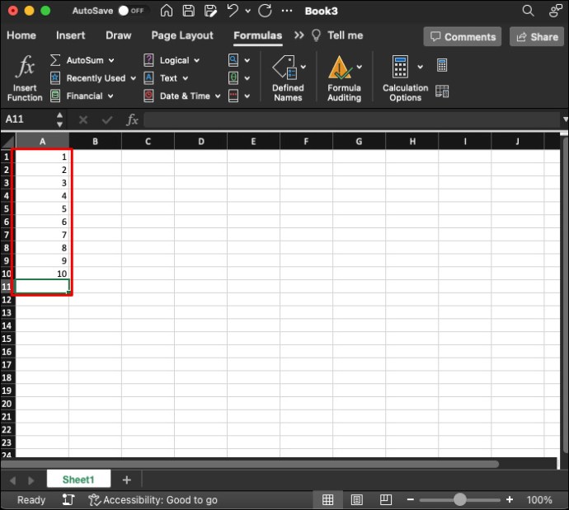Open the search magnifier icon
569x510 pixels.
point(528,11)
